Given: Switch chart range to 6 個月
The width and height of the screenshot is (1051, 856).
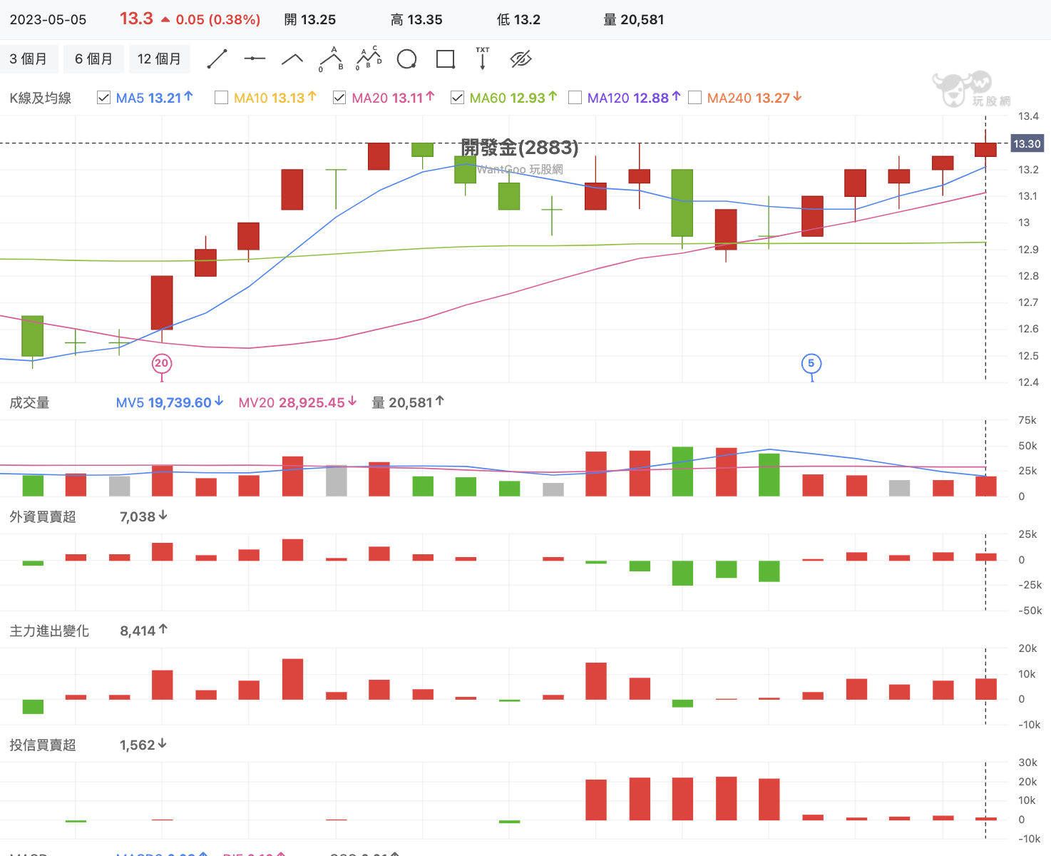Looking at the screenshot, I should coord(93,59).
